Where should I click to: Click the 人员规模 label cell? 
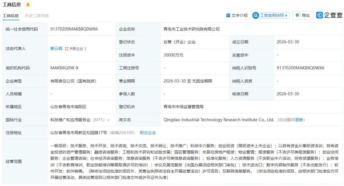(25, 94)
